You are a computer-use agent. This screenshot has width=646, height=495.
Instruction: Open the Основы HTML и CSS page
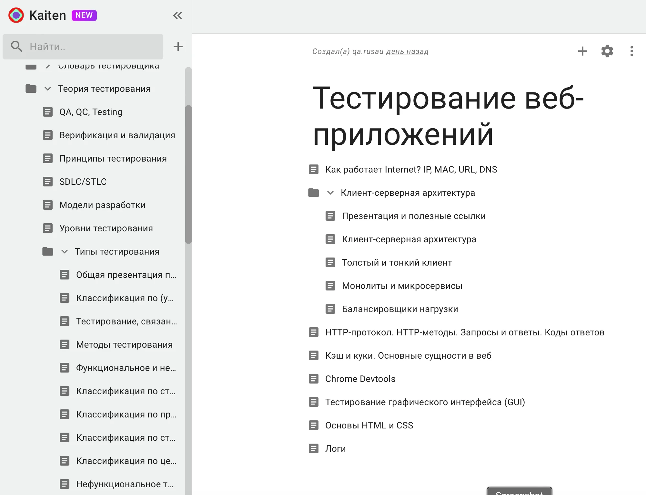pos(369,425)
